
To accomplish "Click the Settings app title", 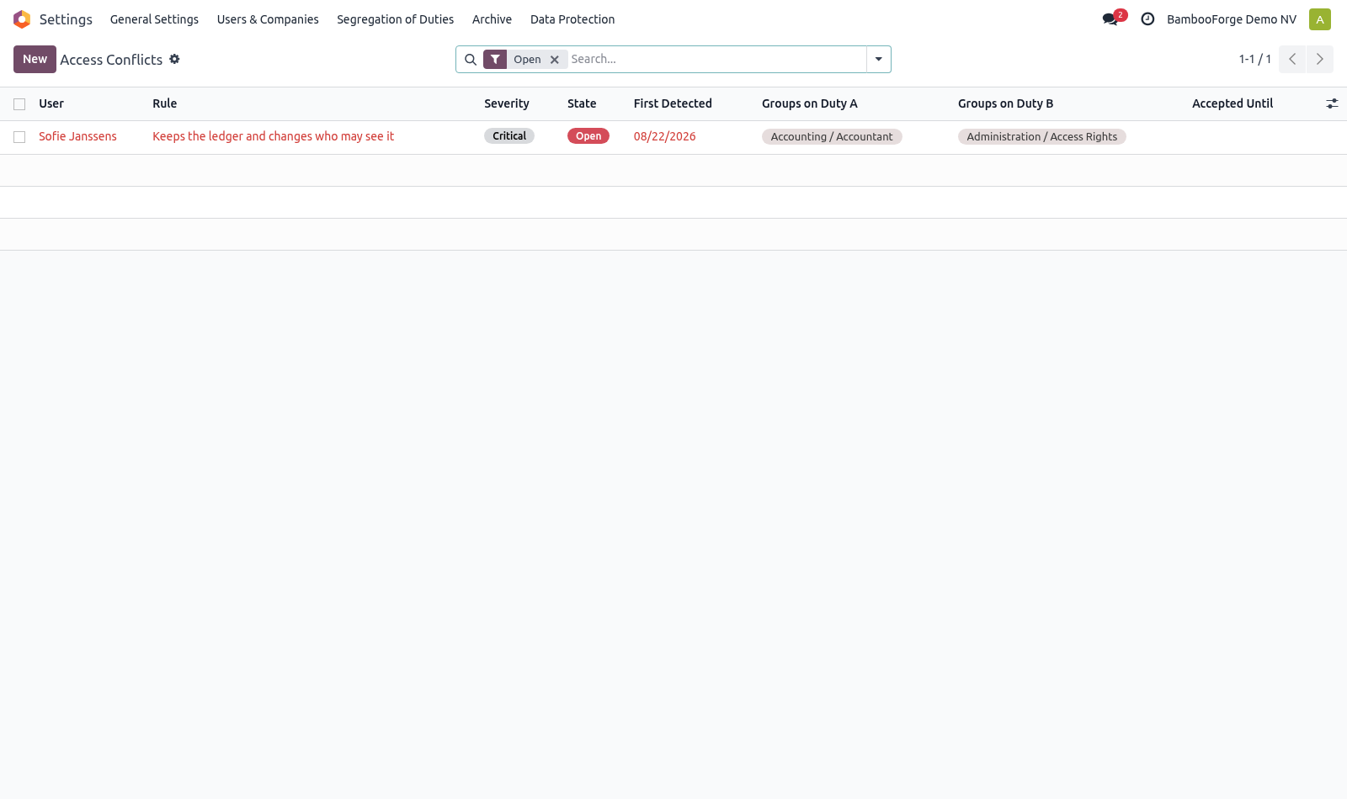I will [66, 19].
